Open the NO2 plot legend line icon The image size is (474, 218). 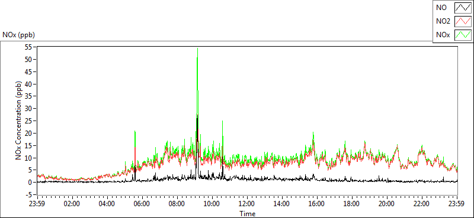tap(463, 21)
